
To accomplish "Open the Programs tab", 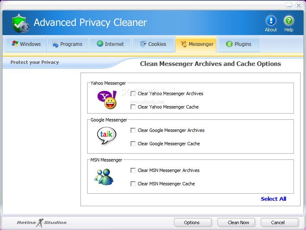I will (67, 44).
